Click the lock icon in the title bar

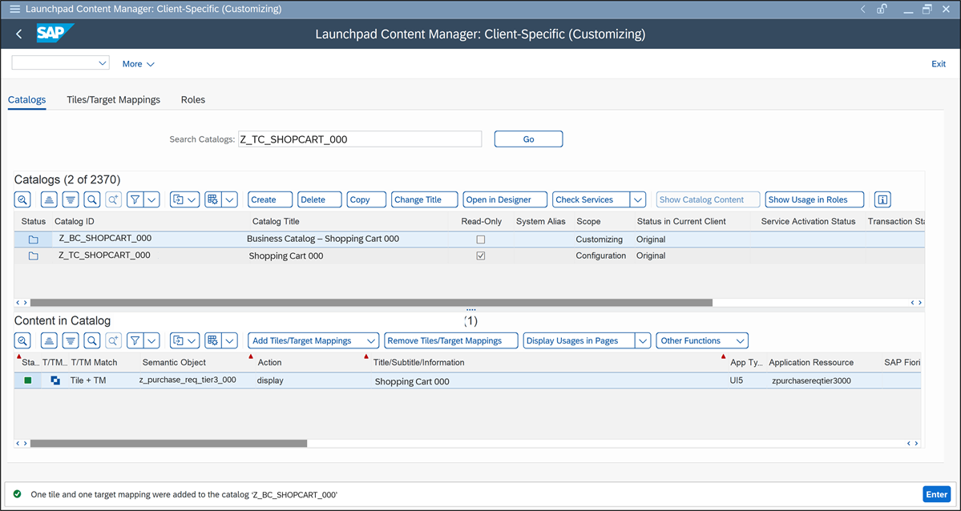pos(882,9)
